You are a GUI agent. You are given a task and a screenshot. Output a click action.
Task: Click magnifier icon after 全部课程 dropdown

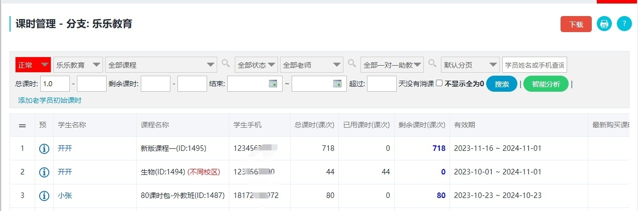[226, 64]
